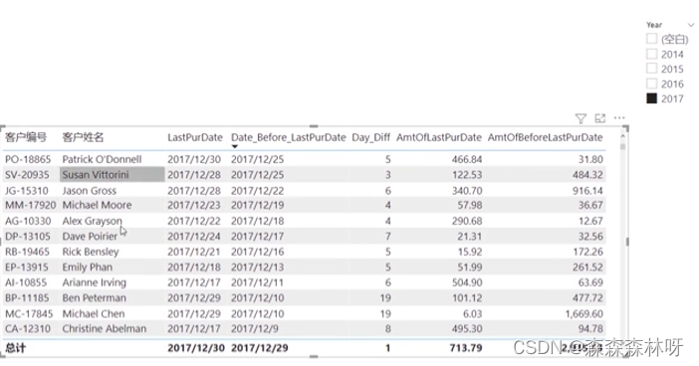
Task: Click the name Alex Grayson
Action: click(92, 221)
